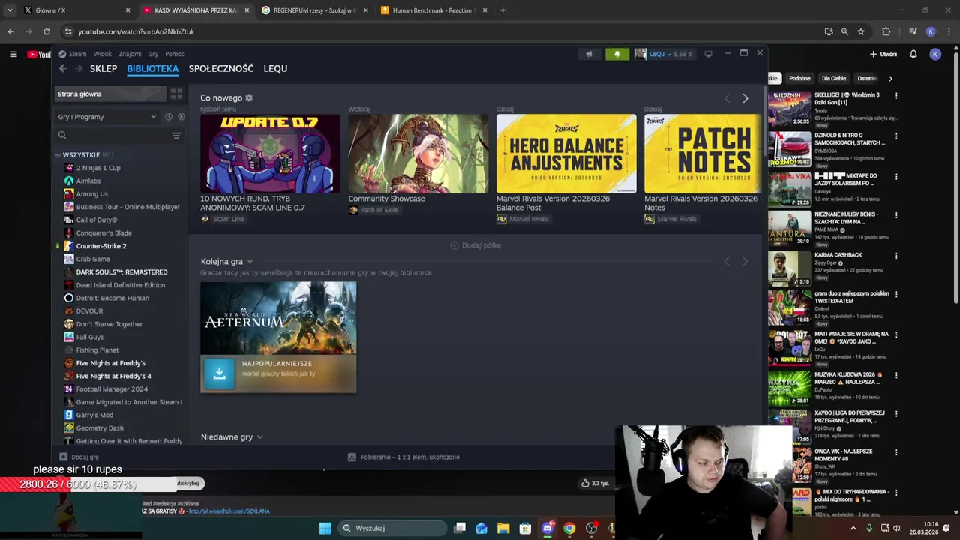Image resolution: width=960 pixels, height=540 pixels.
Task: Open Chrome tab search dropdown arrow
Action: 9,10
